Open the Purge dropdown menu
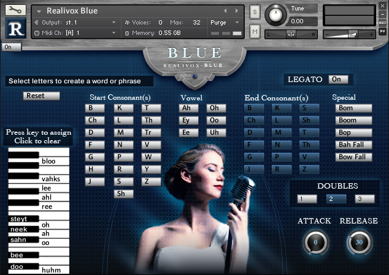 225,23
